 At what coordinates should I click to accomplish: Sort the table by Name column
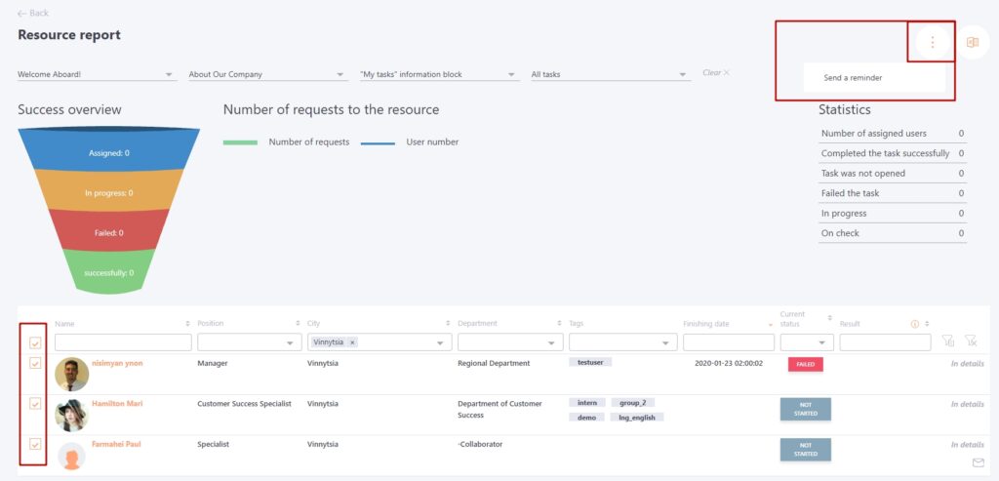pos(187,324)
